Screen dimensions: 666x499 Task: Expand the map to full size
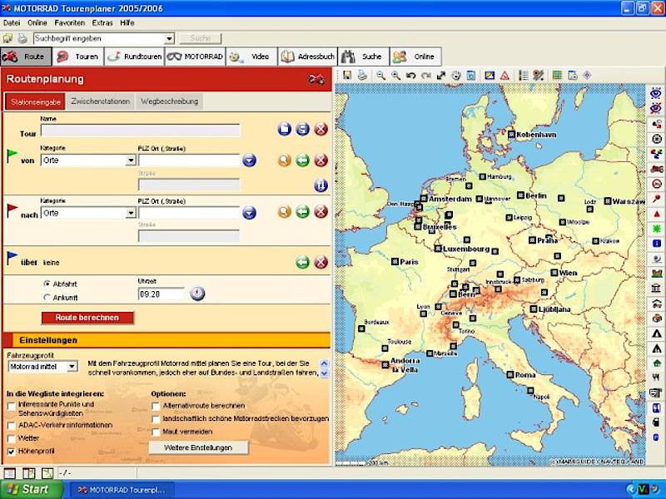(441, 76)
